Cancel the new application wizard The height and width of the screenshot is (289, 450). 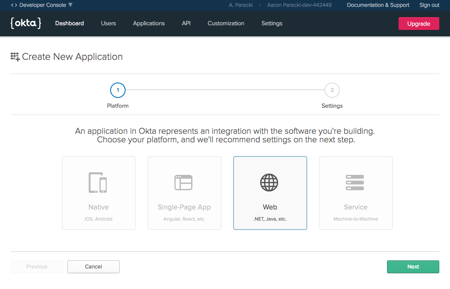coord(93,267)
